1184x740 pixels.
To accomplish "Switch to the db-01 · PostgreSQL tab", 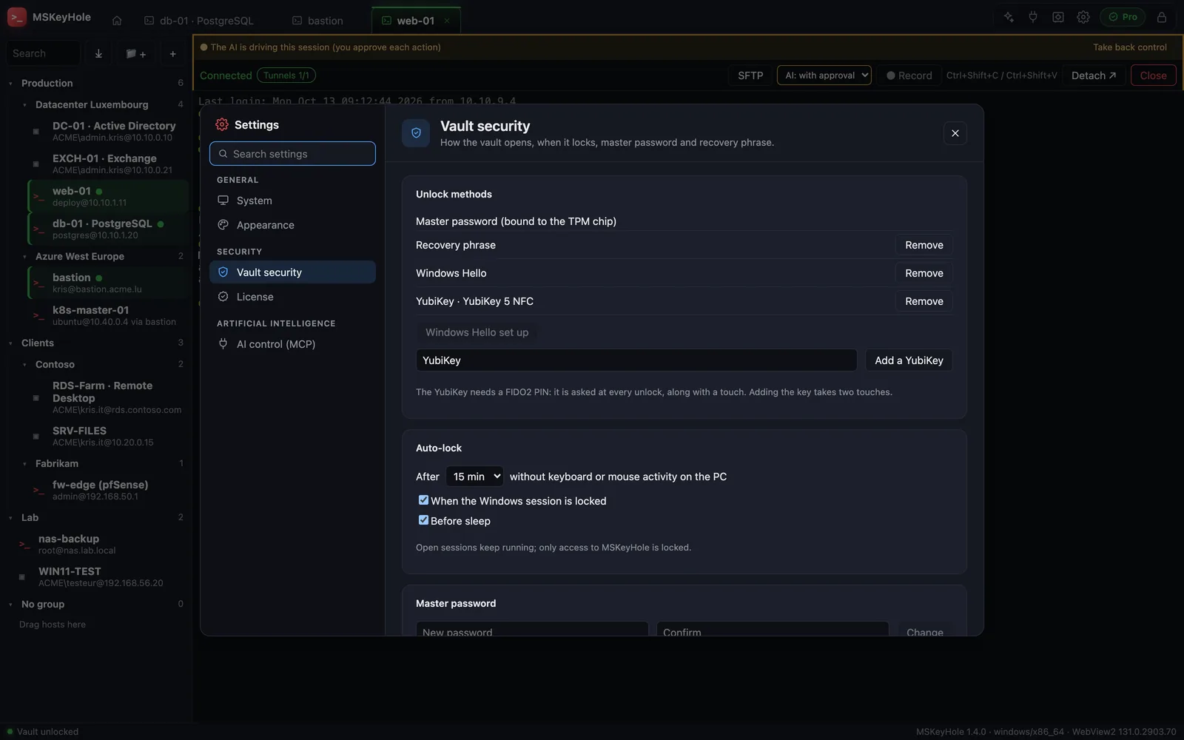I will pyautogui.click(x=200, y=21).
